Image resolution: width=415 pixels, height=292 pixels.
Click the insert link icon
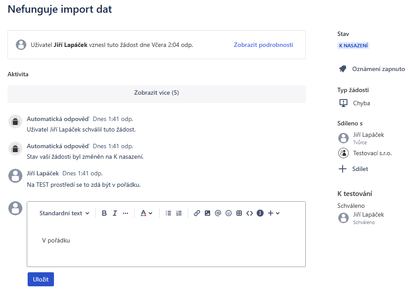coord(197,214)
